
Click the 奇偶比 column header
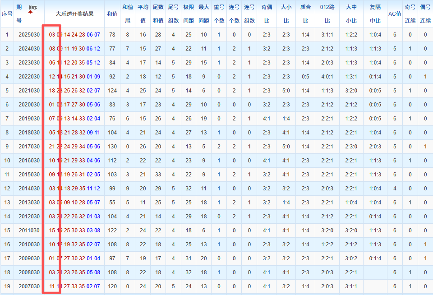click(267, 14)
